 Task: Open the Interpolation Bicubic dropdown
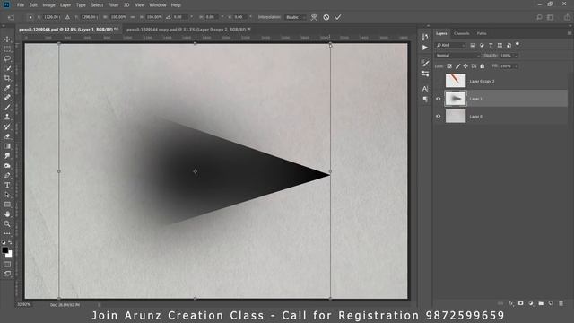coord(295,17)
